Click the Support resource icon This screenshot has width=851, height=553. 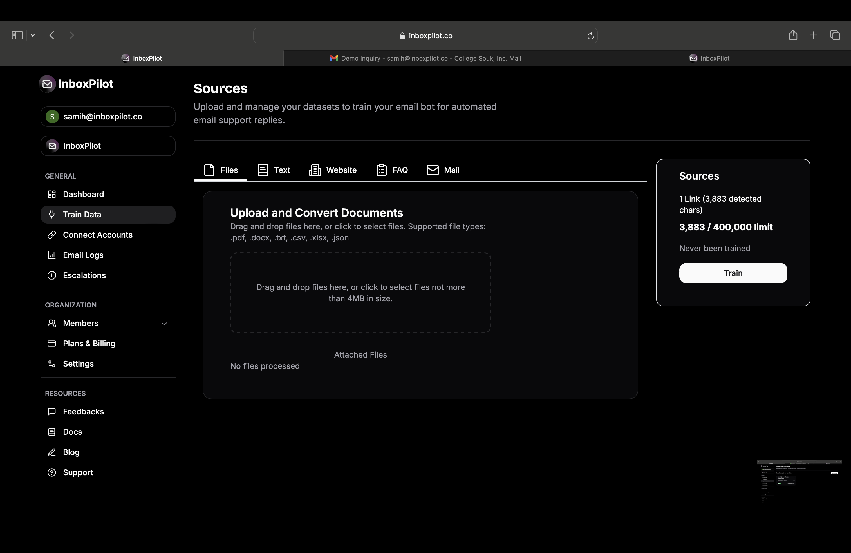tap(52, 472)
